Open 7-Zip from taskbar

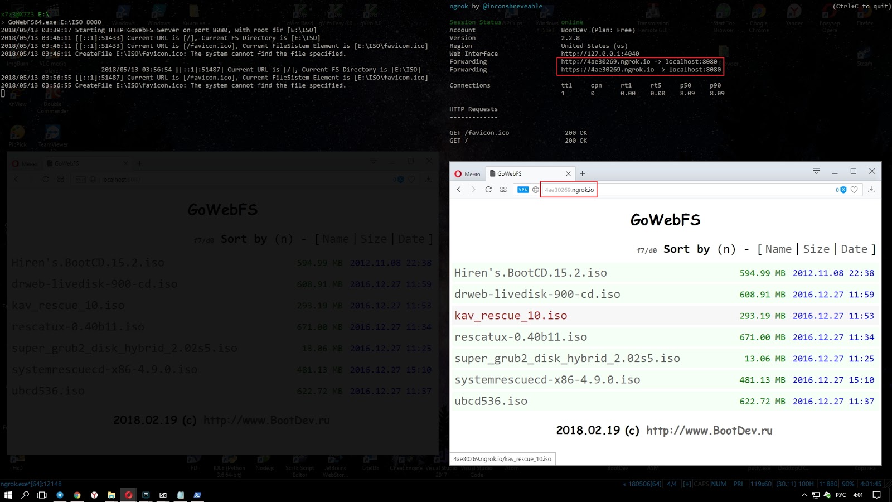[163, 495]
